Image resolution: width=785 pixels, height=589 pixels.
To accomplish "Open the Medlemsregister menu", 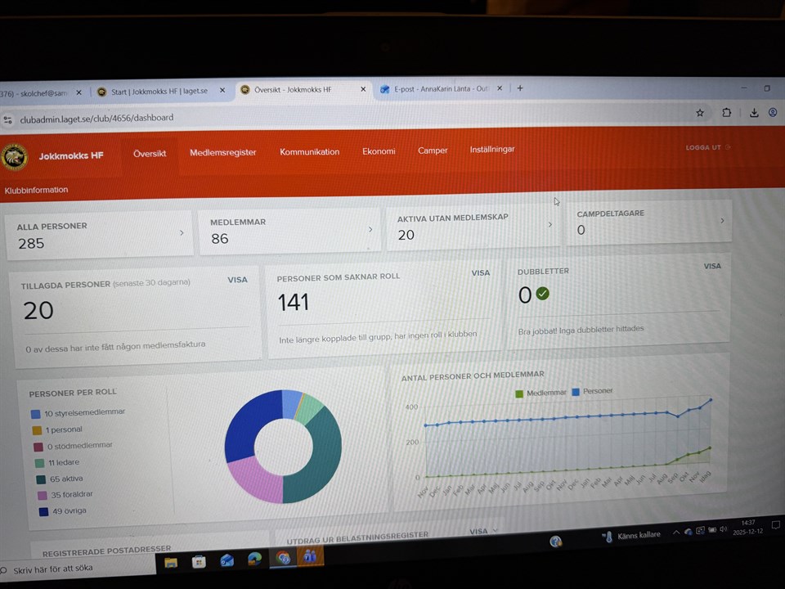I will point(223,152).
